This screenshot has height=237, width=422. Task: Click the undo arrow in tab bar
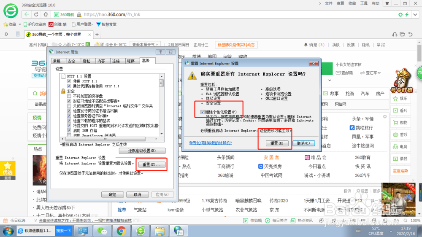tap(411, 35)
